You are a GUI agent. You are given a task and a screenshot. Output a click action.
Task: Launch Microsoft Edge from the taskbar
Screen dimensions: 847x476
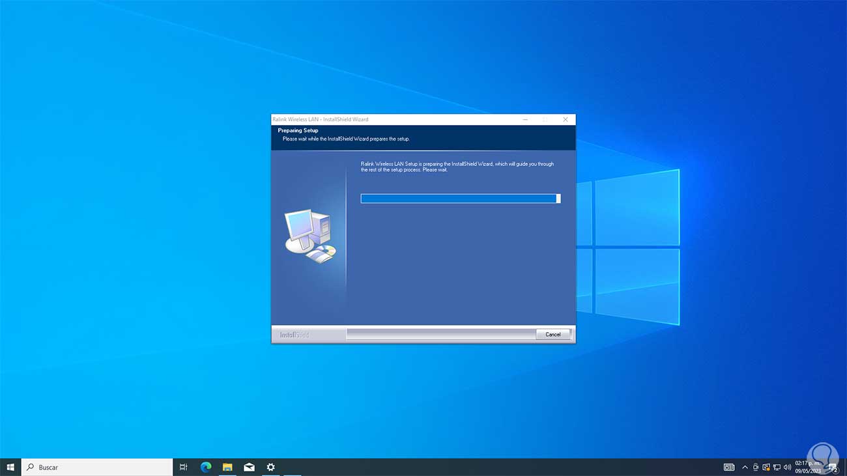click(x=206, y=467)
